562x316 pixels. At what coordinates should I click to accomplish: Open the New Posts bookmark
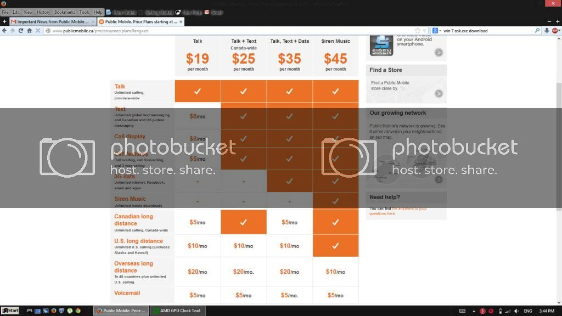[x=189, y=12]
